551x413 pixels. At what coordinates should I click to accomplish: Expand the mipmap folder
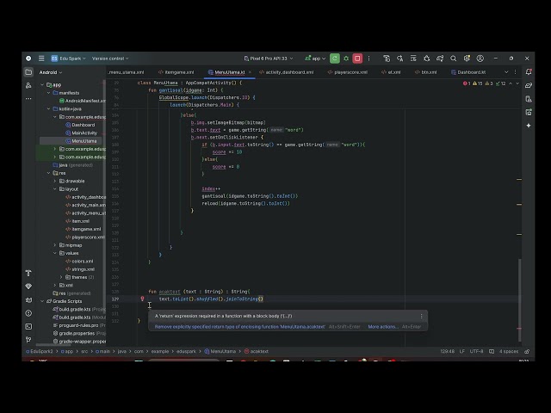55,245
